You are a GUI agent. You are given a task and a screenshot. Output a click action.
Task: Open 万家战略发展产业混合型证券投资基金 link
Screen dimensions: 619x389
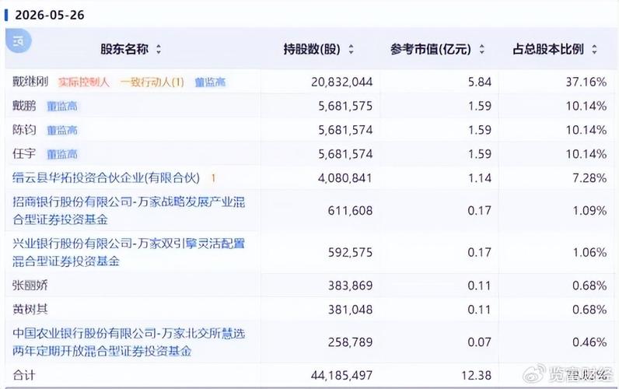(x=128, y=211)
